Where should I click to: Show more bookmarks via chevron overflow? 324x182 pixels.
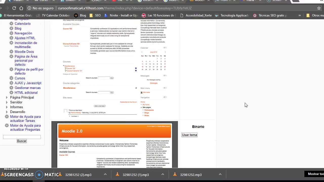[x=300, y=15]
